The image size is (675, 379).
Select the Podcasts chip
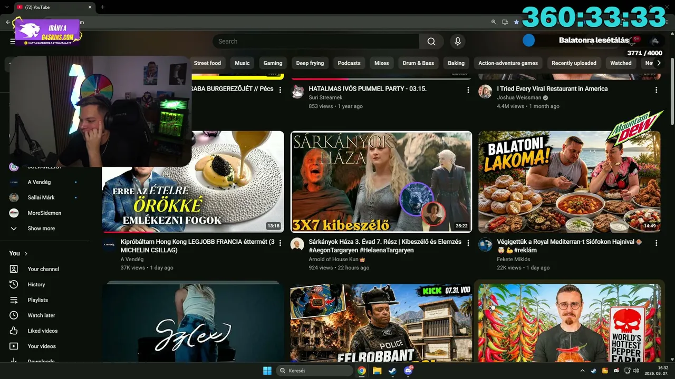tap(349, 63)
